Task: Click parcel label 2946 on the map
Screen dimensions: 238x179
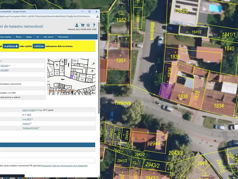Action: (x=202, y=163)
